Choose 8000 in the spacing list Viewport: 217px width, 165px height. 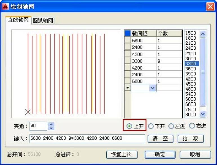click(x=191, y=114)
